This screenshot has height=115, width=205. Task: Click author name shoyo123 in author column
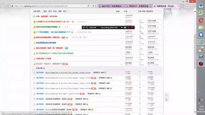pos(128,82)
